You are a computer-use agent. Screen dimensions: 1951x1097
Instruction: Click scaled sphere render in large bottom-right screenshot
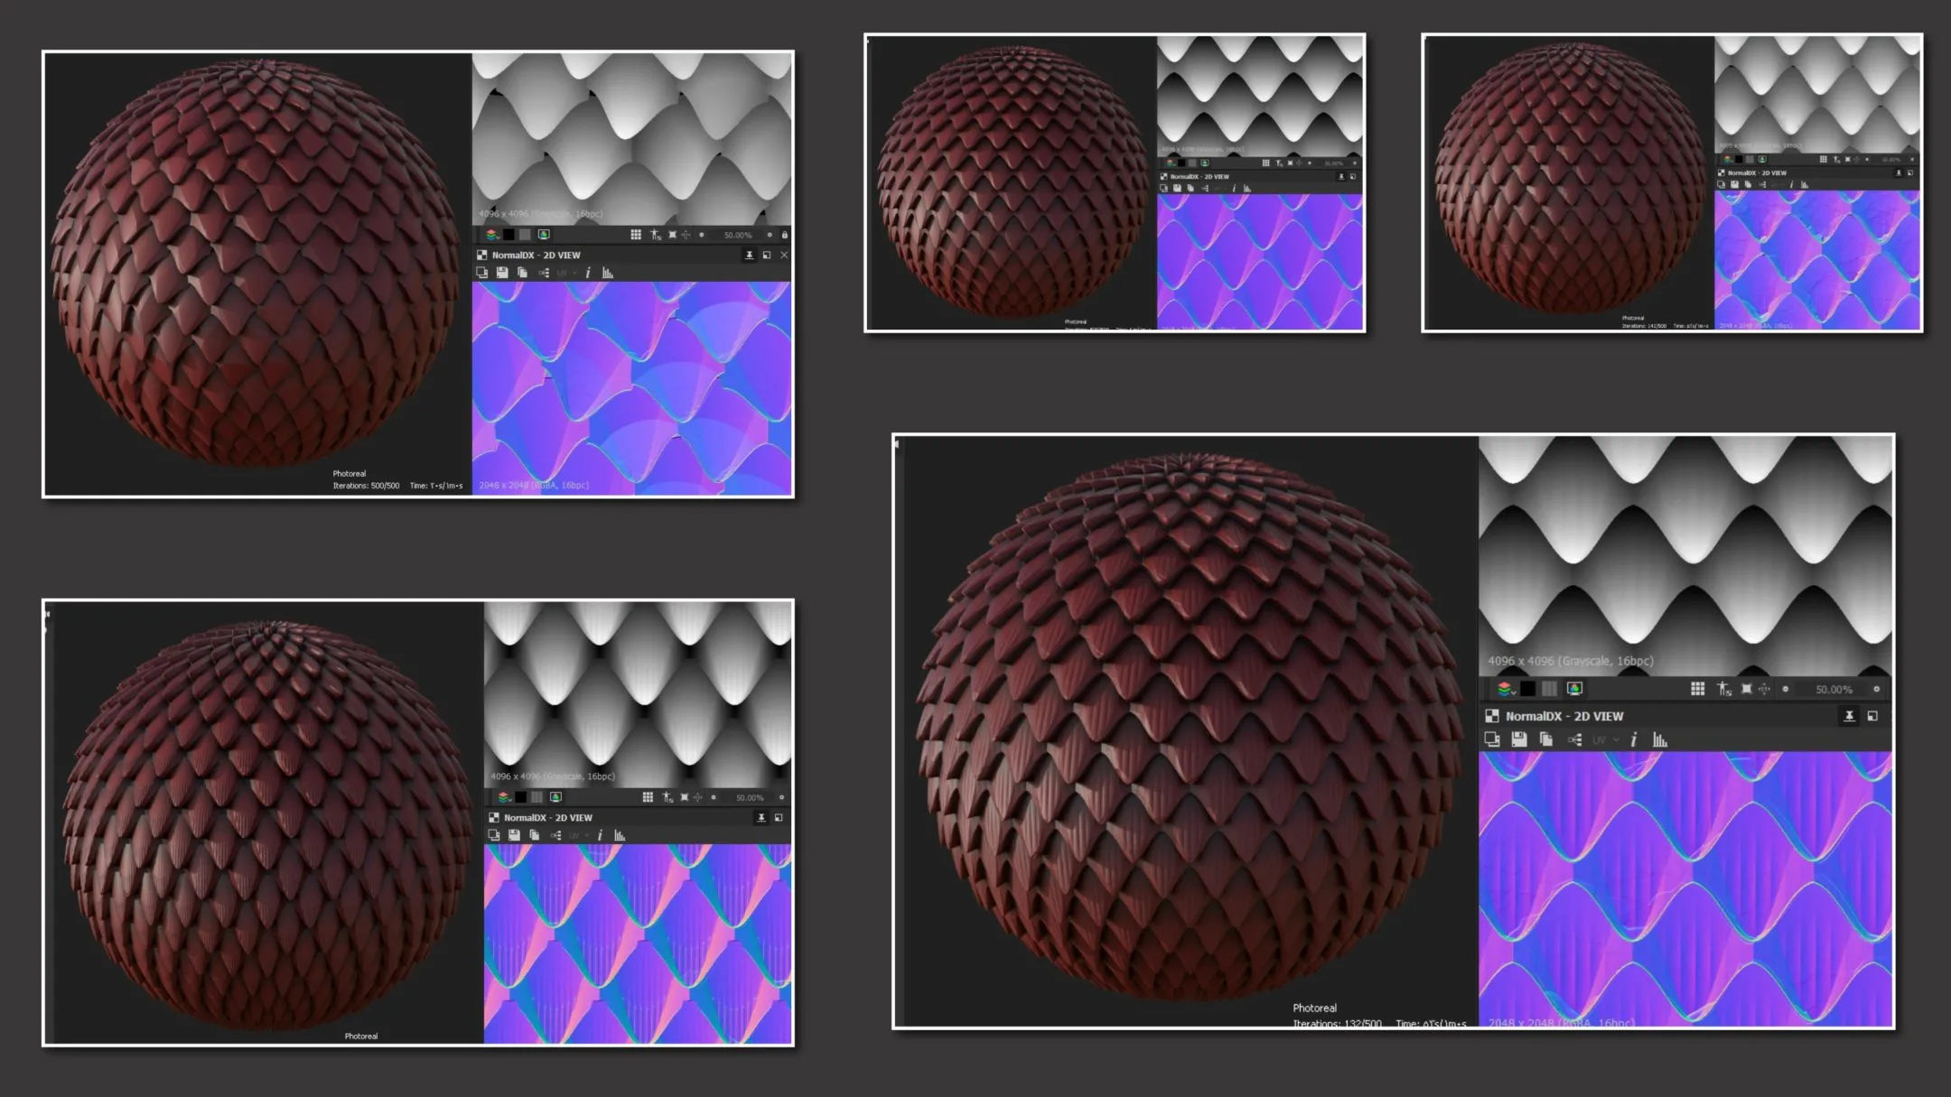[1189, 727]
